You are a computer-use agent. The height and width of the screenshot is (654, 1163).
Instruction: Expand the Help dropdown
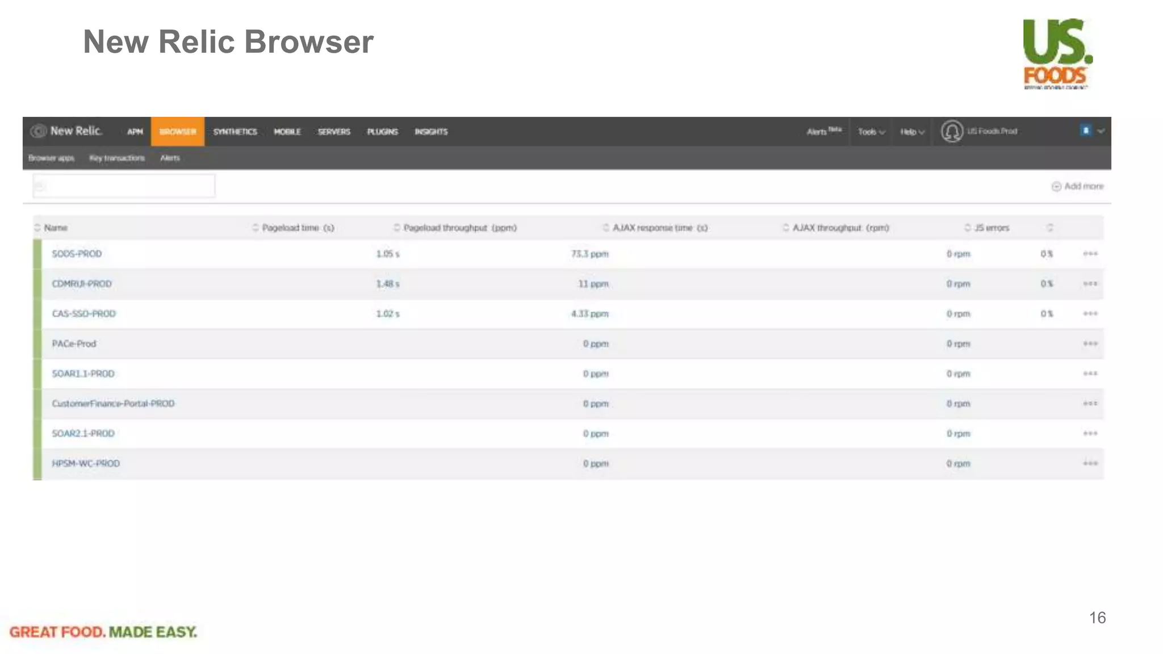913,132
